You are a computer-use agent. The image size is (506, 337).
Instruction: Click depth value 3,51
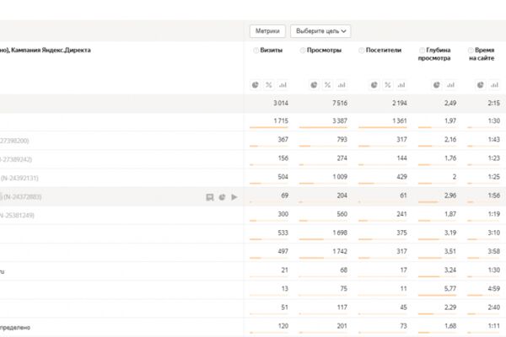click(450, 251)
